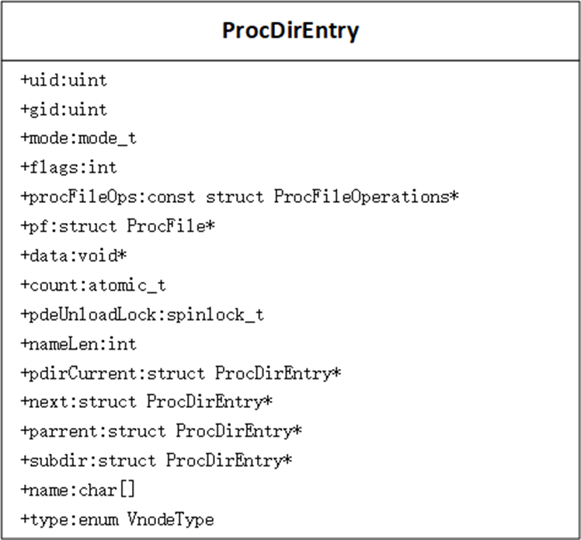Select the pf:struct ProcFile* attribute
Image resolution: width=581 pixels, height=540 pixels.
pyautogui.click(x=118, y=226)
